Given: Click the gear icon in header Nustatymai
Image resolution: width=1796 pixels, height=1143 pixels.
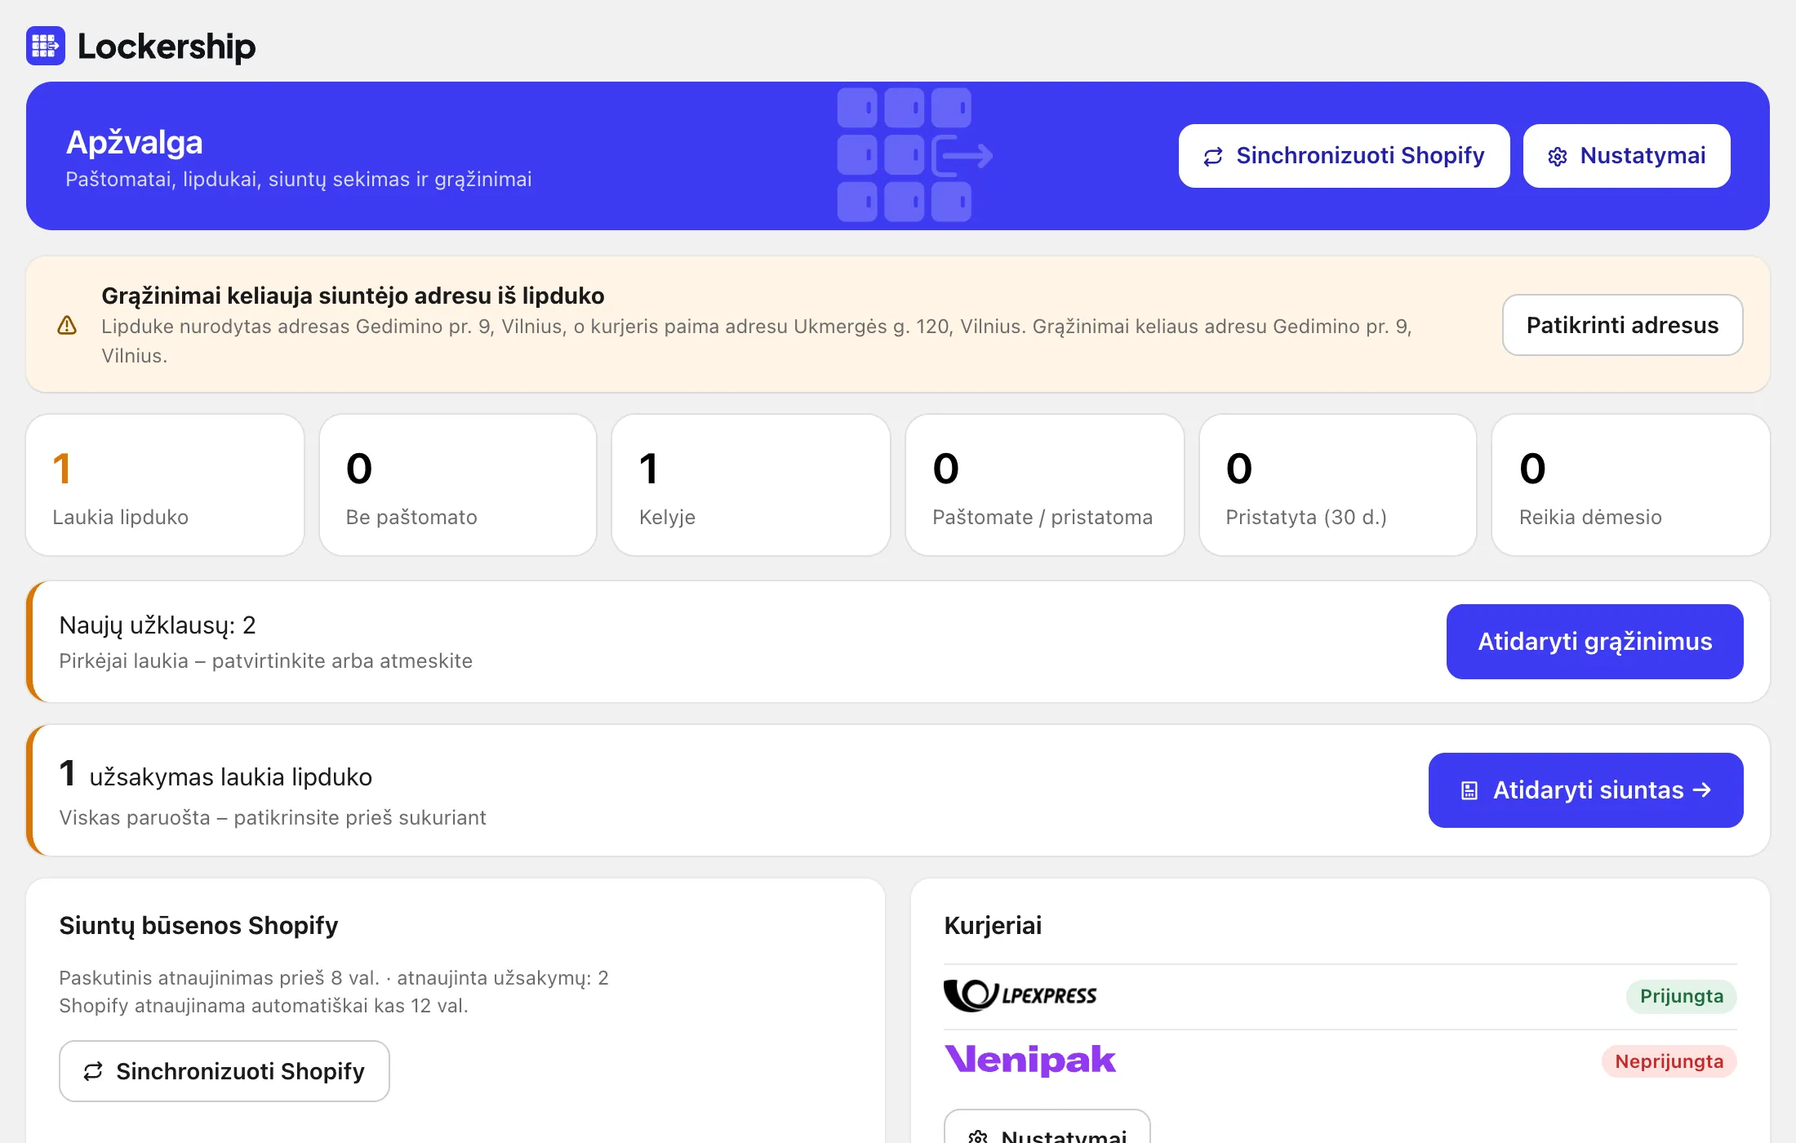Looking at the screenshot, I should tap(1558, 156).
